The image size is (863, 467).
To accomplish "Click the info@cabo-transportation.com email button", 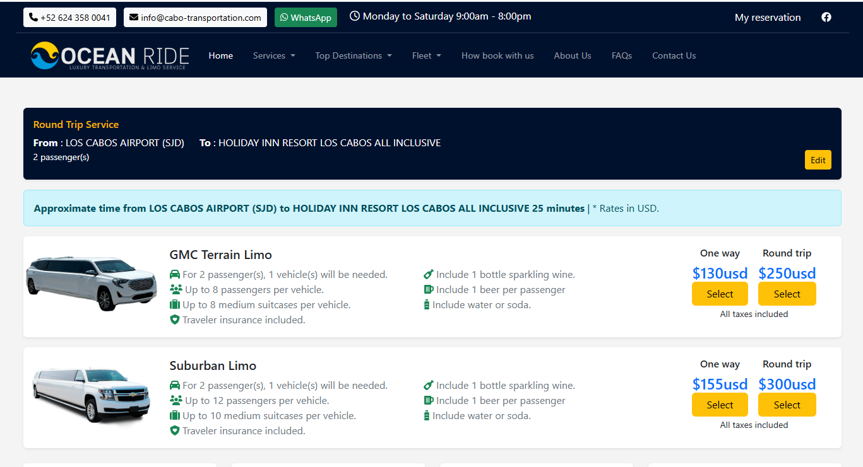I will click(195, 18).
